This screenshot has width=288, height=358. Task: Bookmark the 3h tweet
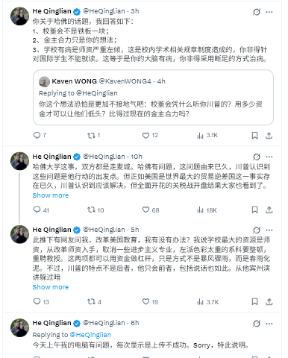pyautogui.click(x=254, y=136)
